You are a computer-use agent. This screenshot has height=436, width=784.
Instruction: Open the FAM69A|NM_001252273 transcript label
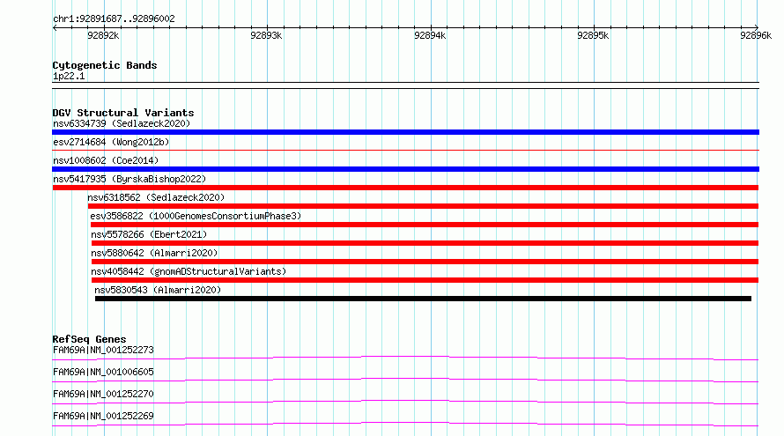(103, 350)
